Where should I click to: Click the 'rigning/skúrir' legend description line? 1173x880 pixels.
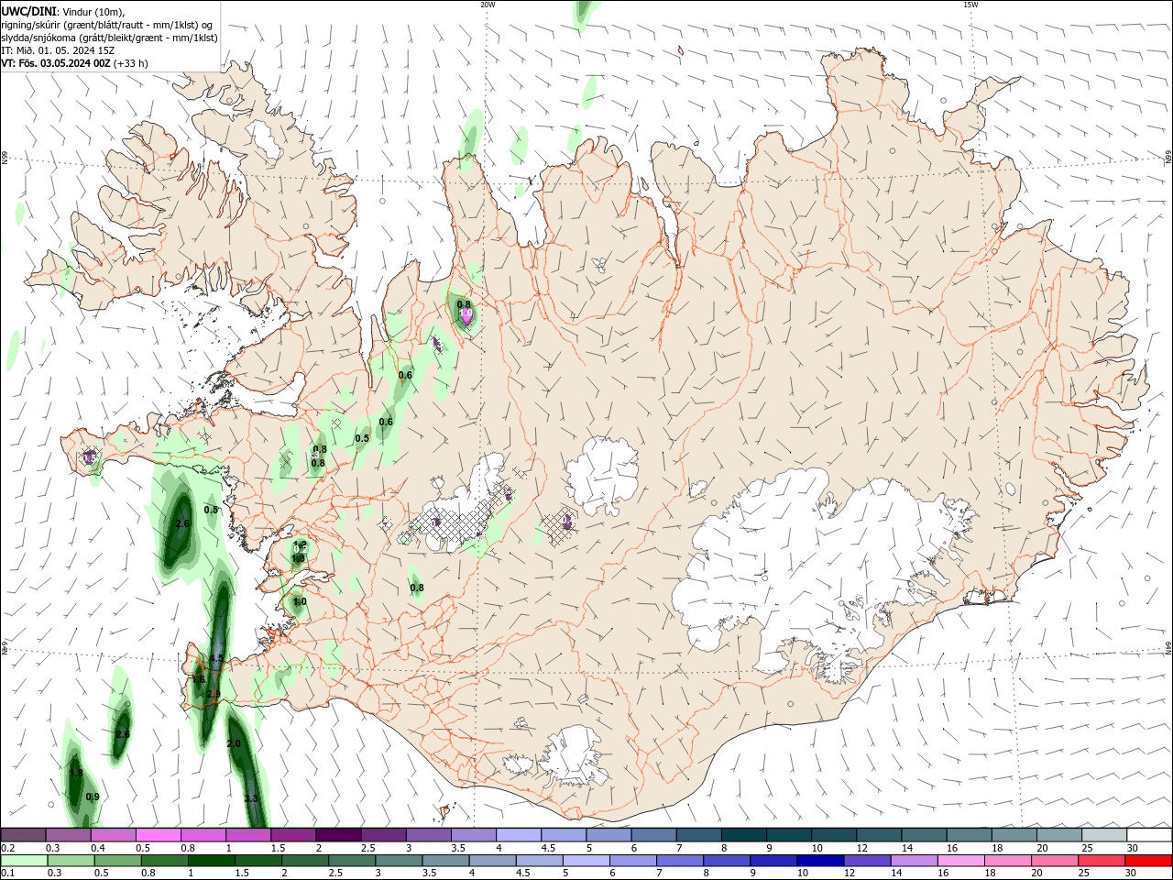(108, 25)
